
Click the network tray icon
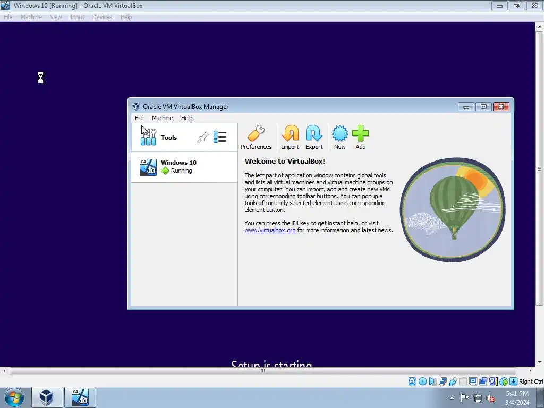478,398
